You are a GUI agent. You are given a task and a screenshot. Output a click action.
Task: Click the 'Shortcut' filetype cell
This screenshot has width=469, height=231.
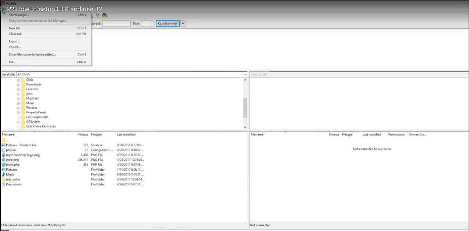pos(97,145)
